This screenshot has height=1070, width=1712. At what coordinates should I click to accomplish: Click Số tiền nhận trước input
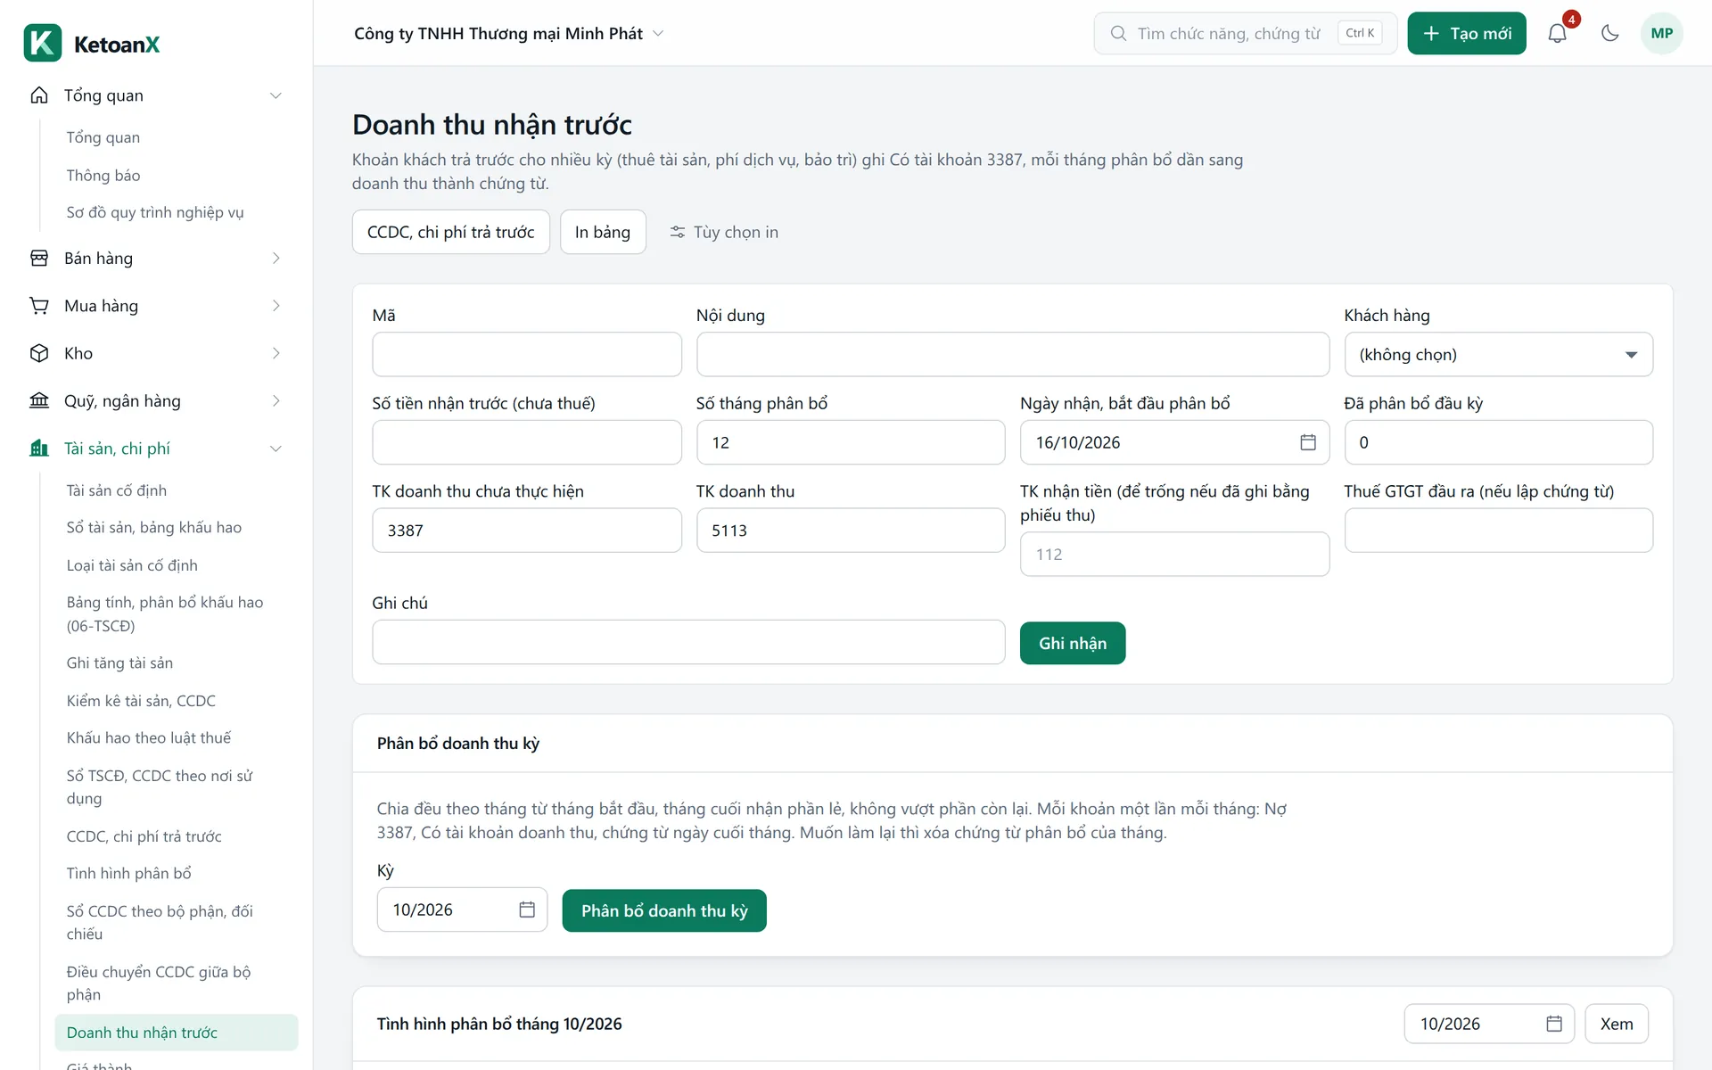coord(527,442)
